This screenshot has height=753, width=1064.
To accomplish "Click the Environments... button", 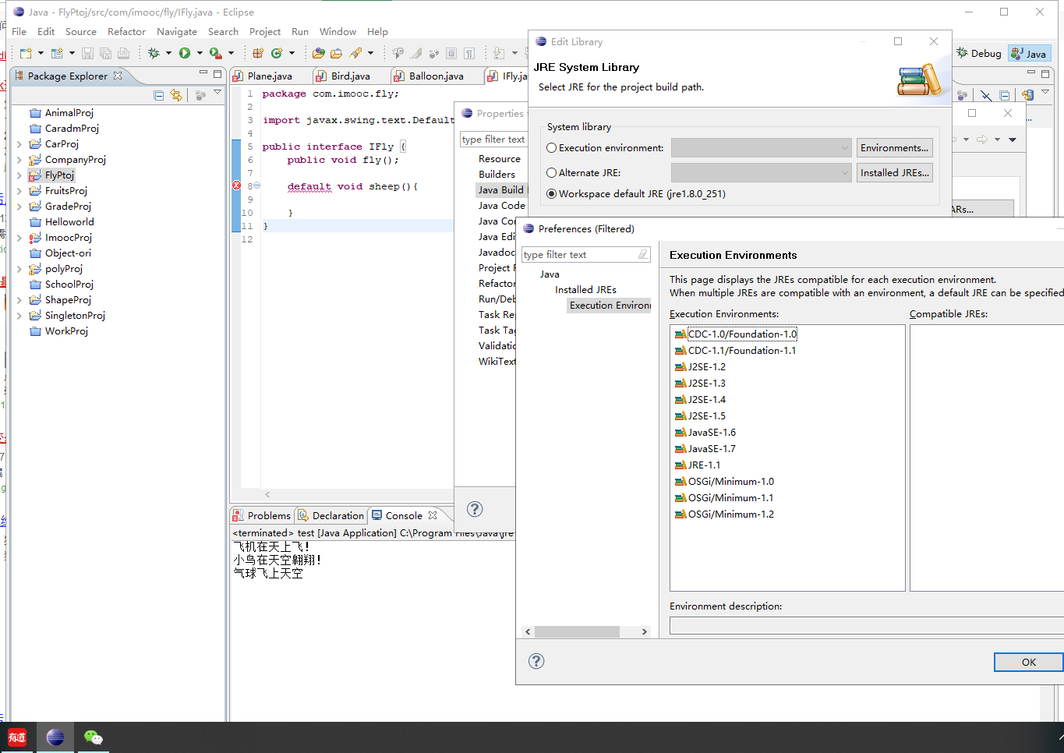I will point(894,147).
